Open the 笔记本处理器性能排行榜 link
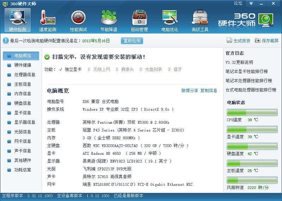 tap(249, 81)
